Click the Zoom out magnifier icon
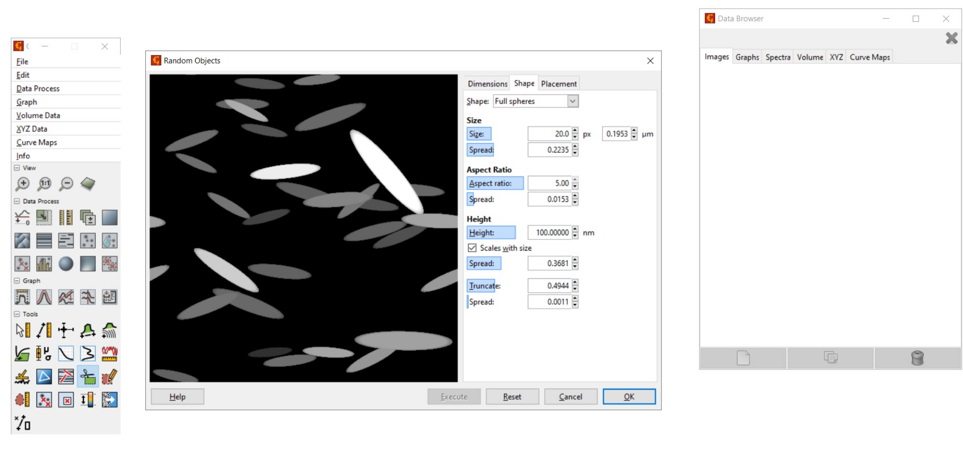 pyautogui.click(x=66, y=184)
